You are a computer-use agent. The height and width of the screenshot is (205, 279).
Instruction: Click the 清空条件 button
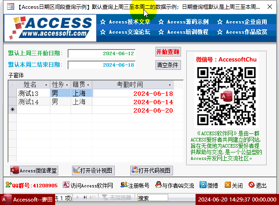click(168, 65)
